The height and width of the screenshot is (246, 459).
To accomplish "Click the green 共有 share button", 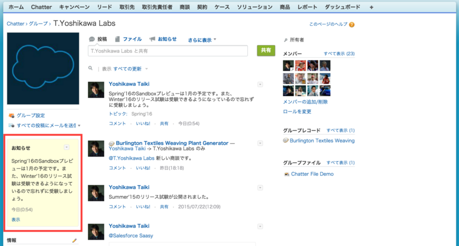I will click(266, 50).
